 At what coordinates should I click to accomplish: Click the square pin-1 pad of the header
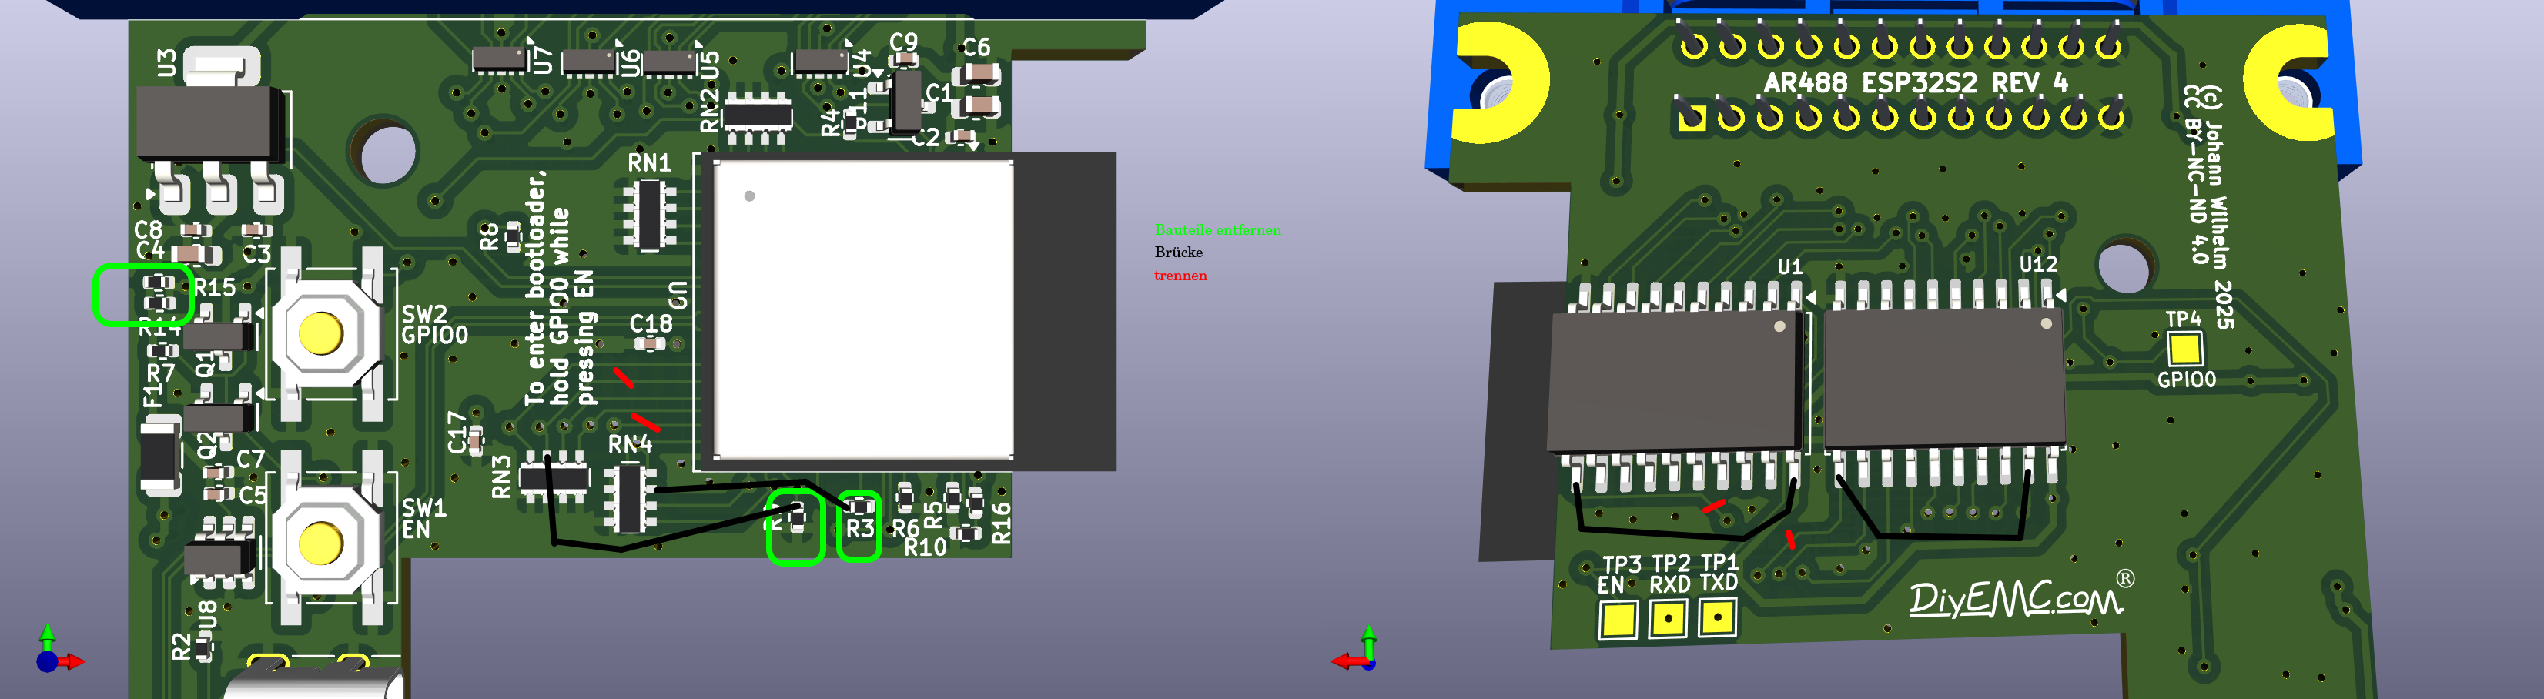pyautogui.click(x=1692, y=119)
